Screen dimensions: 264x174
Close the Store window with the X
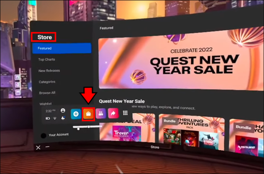[38, 148]
